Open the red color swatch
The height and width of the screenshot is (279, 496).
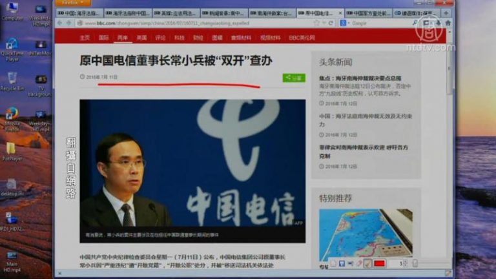pos(379,263)
